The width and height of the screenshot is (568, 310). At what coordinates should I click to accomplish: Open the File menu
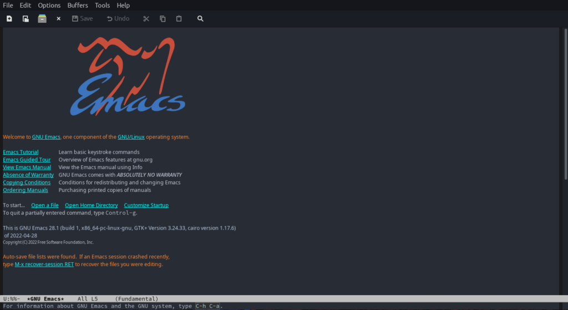(x=8, y=6)
